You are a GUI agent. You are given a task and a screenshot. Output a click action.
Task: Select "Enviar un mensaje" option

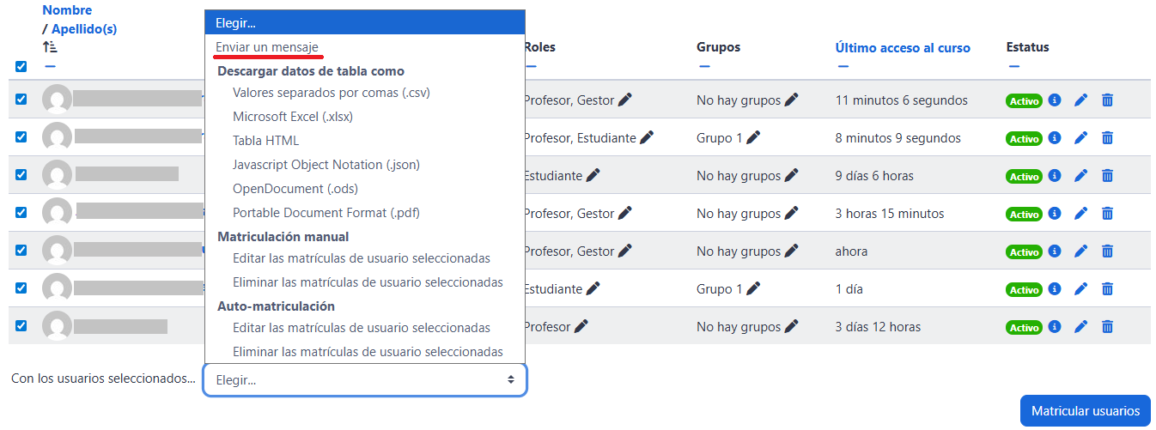[x=267, y=46]
